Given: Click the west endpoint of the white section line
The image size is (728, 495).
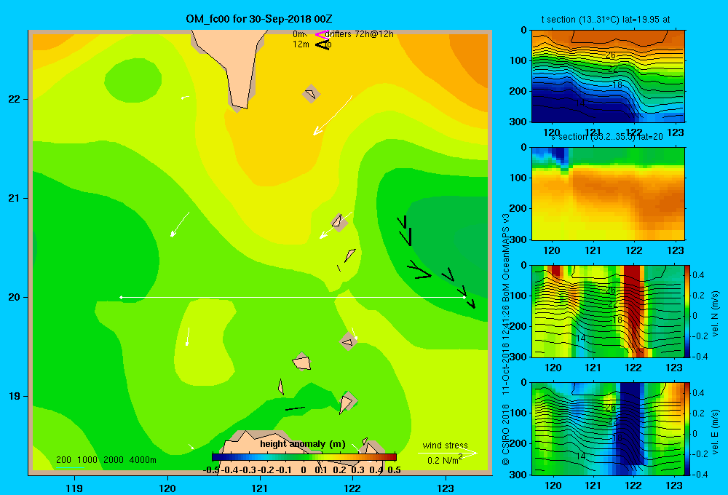Looking at the screenshot, I should coord(121,297).
